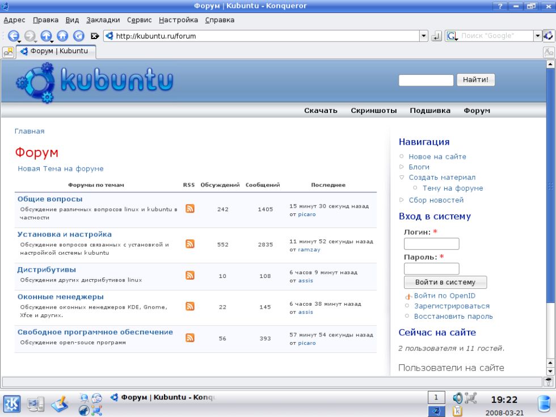Image resolution: width=556 pixels, height=417 pixels.
Task: Open RSS feed for Свободное программное обеспечение
Action: (190, 338)
